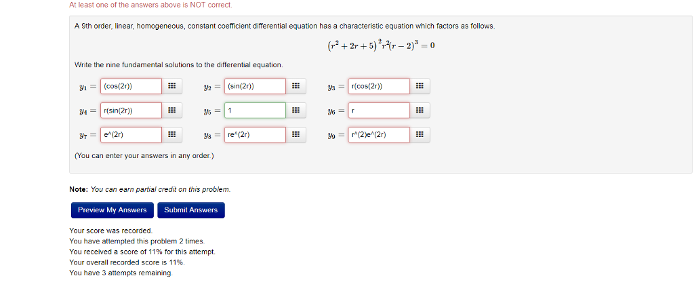The image size is (694, 297).
Task: Focus the y9 field r^(2)e^(2r)
Action: [379, 135]
